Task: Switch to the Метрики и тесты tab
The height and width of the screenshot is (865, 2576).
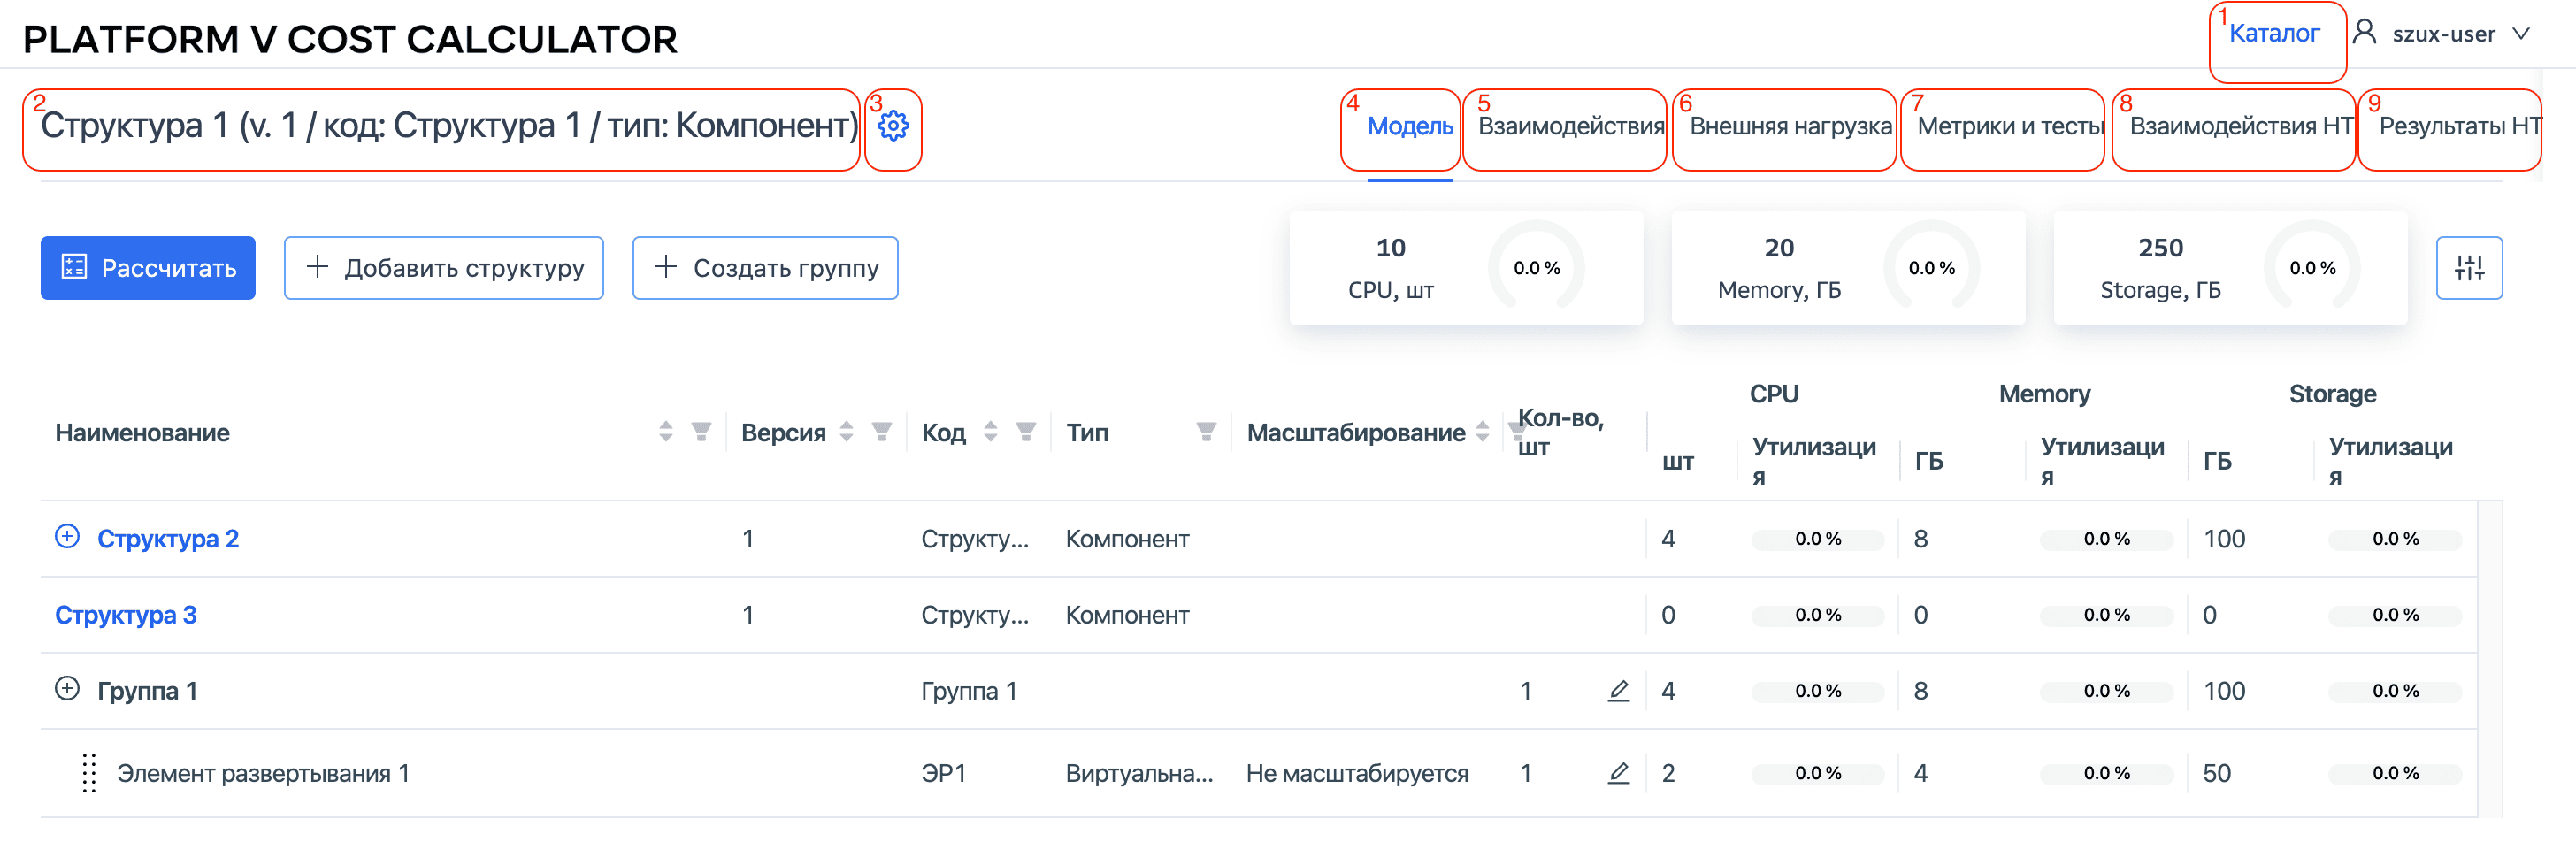Action: tap(2008, 127)
